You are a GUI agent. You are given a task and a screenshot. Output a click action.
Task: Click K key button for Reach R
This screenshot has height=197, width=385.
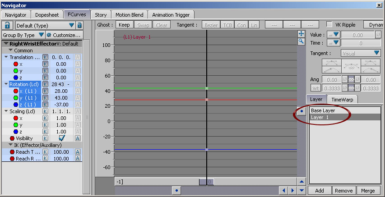tap(45, 159)
